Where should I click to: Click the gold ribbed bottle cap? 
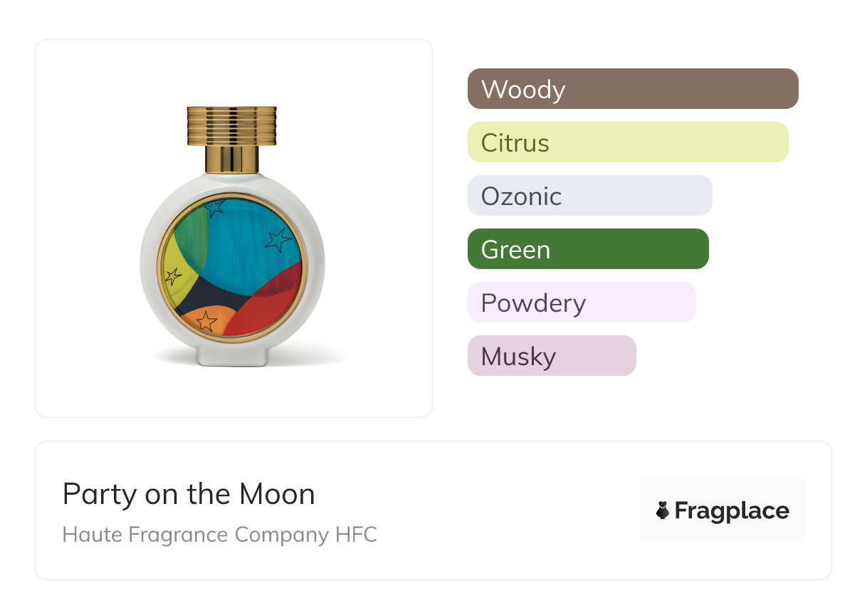[231, 125]
